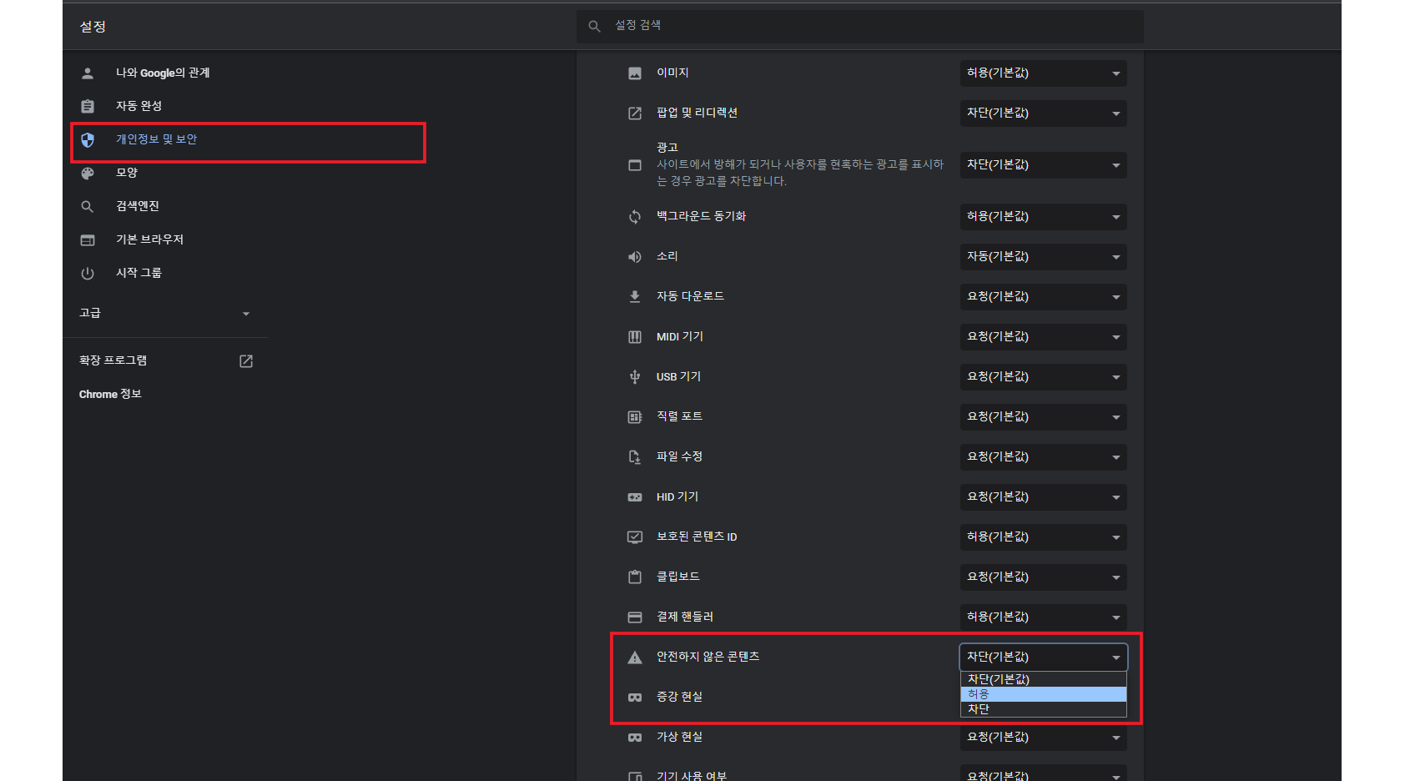
Task: Open the HID 기기 dropdown
Action: (1043, 497)
